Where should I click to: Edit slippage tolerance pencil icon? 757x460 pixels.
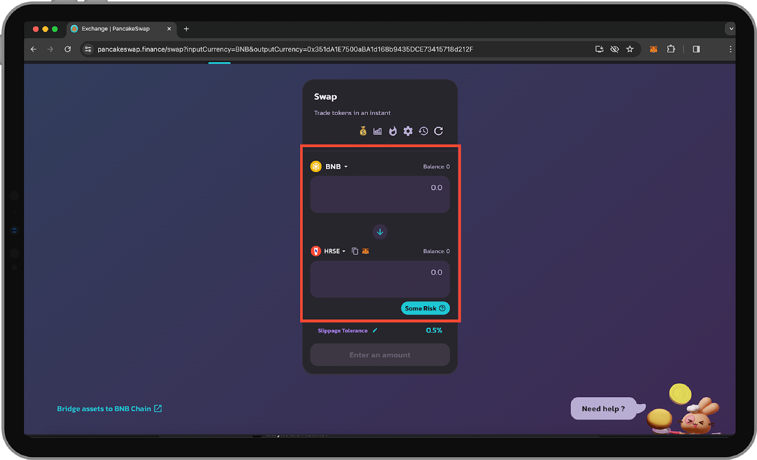(375, 330)
